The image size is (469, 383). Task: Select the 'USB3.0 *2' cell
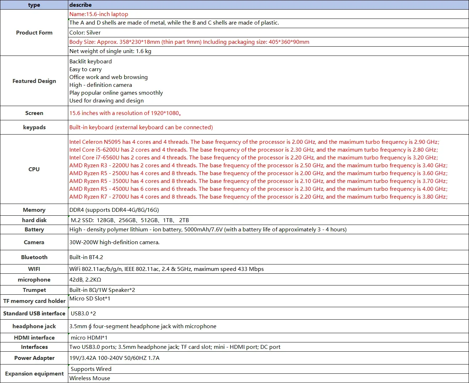268,313
